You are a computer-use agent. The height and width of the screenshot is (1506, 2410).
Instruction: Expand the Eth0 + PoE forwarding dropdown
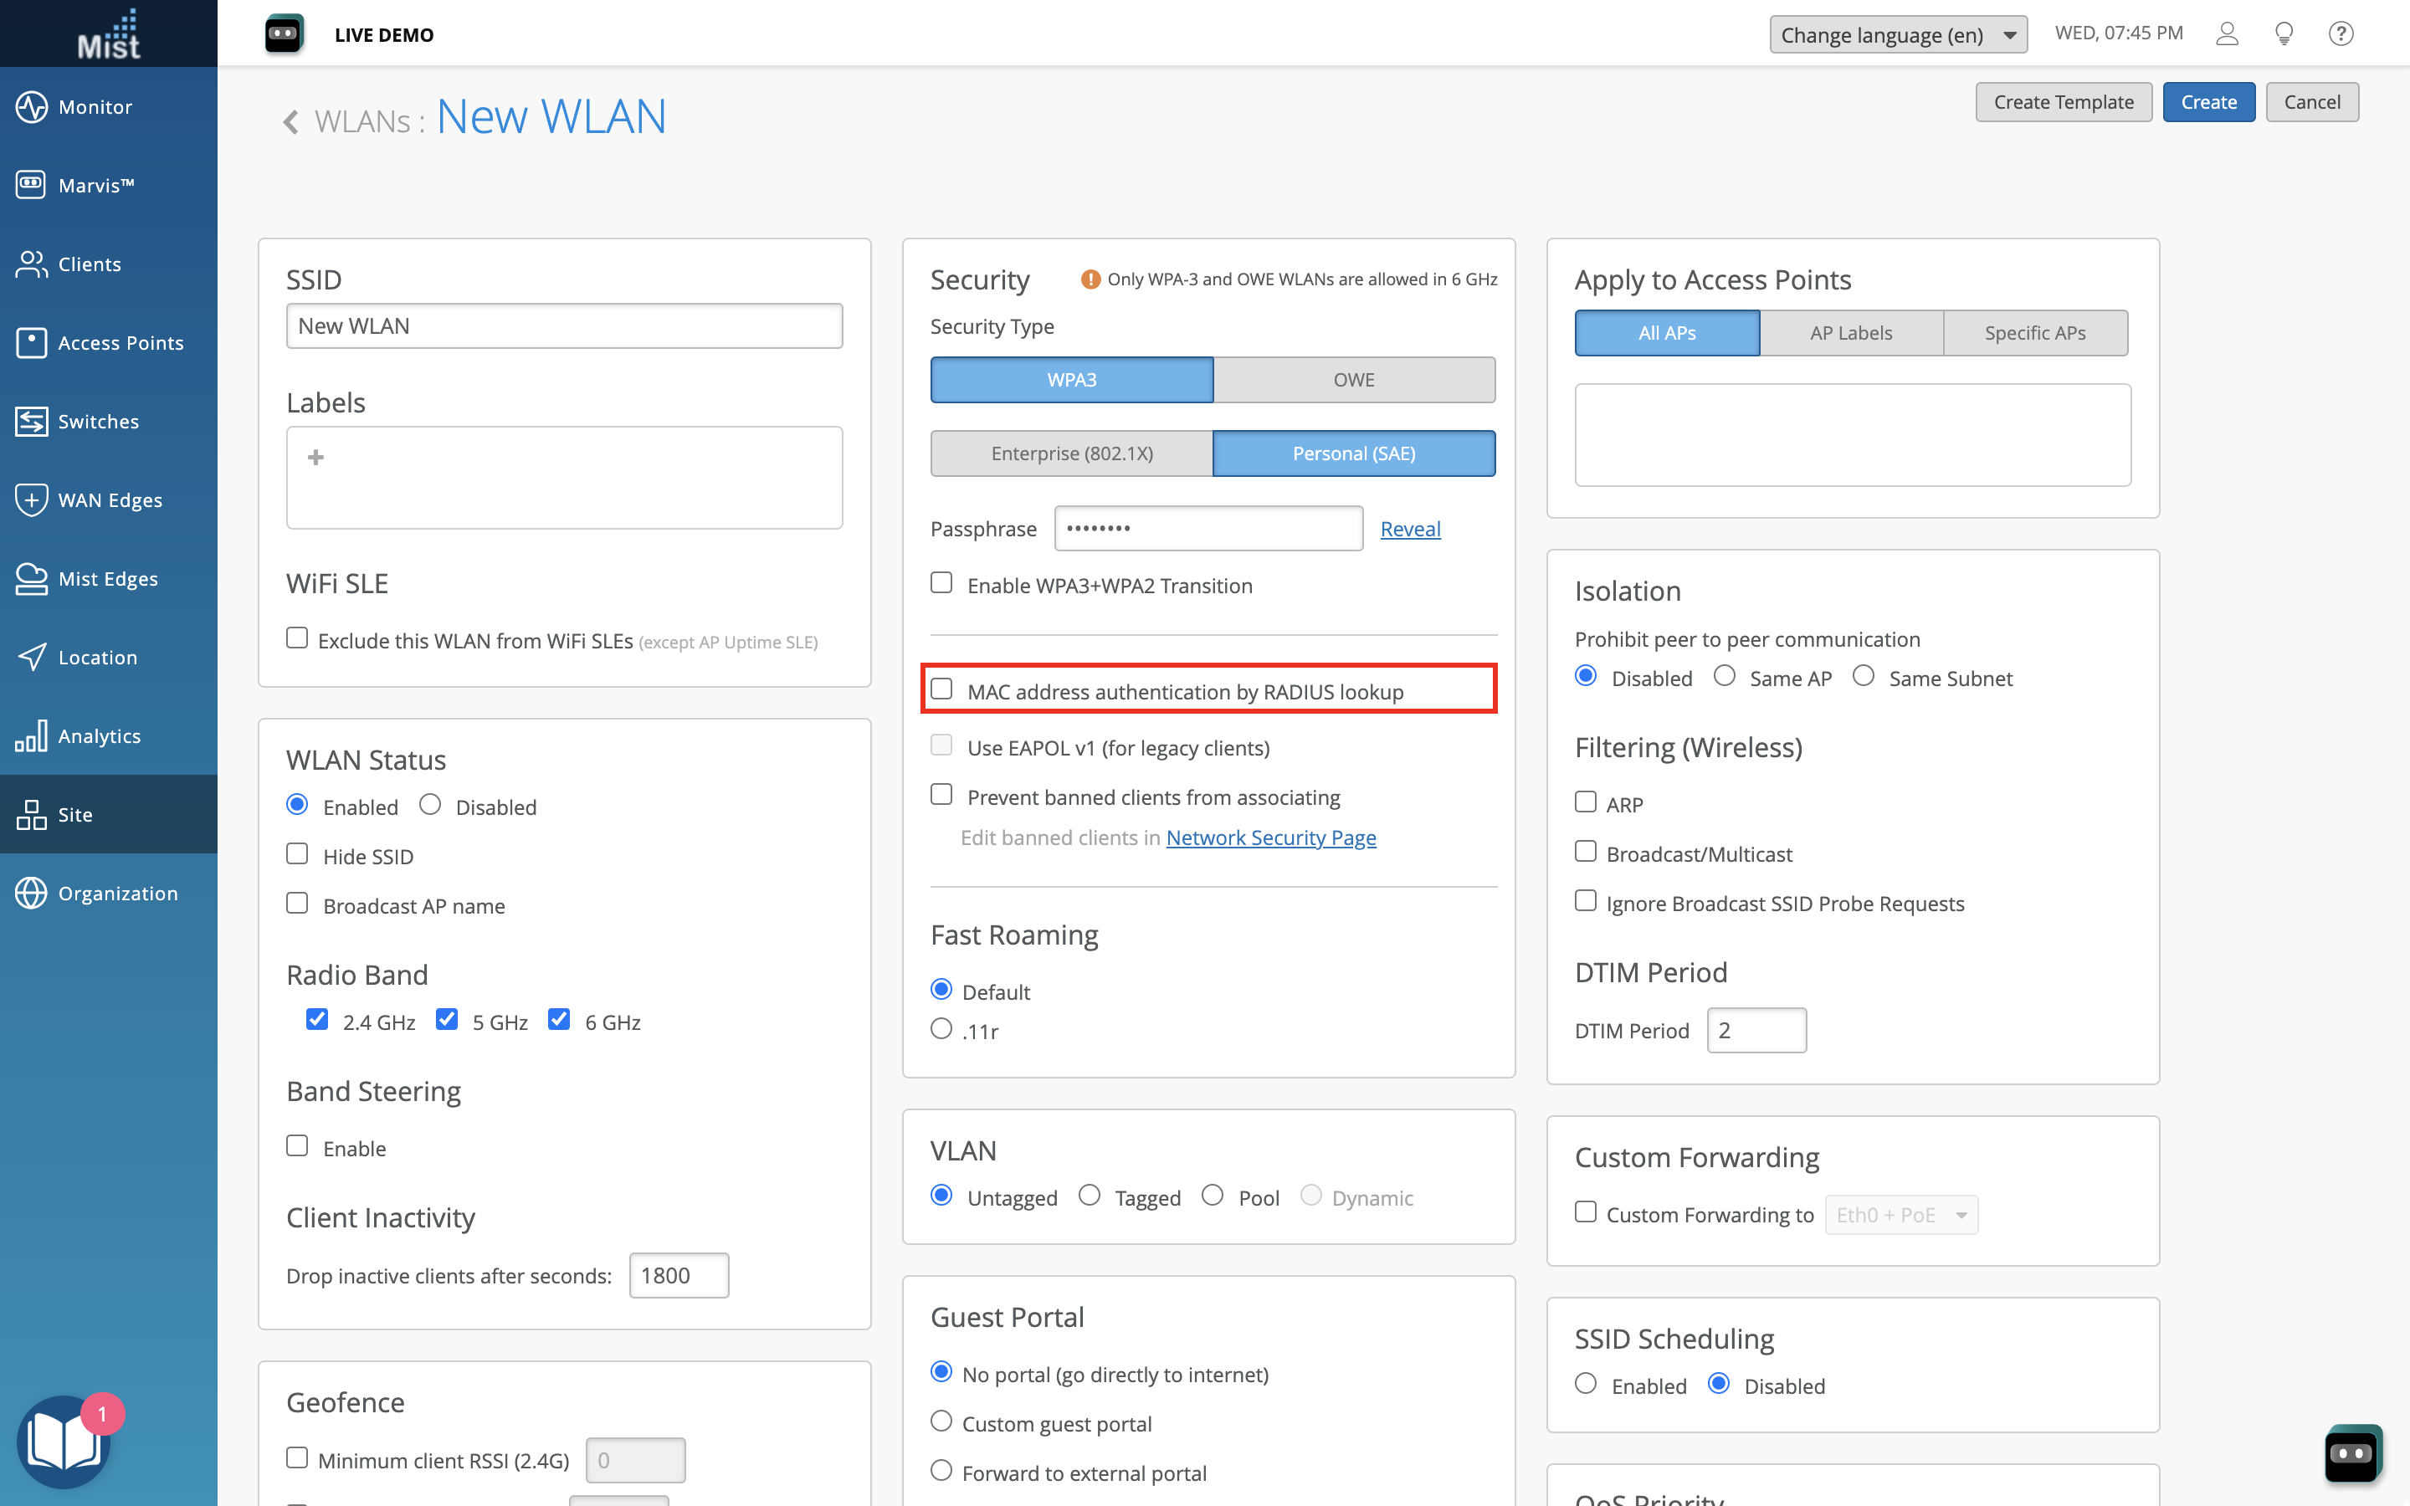1900,1215
